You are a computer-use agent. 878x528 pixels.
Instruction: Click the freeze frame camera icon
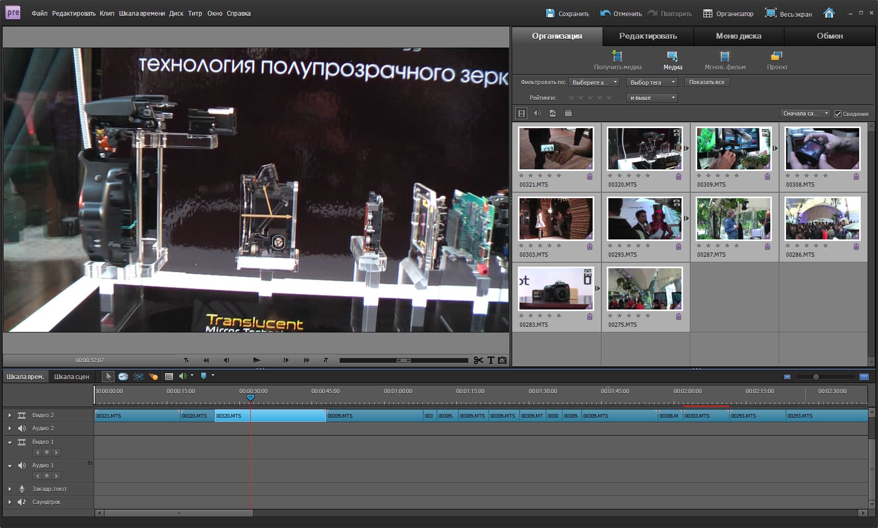(x=502, y=360)
